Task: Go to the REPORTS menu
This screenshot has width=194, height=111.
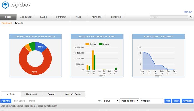Action: coord(96,17)
